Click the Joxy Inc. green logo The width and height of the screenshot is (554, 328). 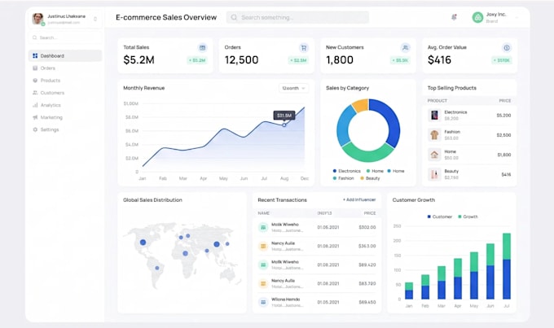point(477,17)
